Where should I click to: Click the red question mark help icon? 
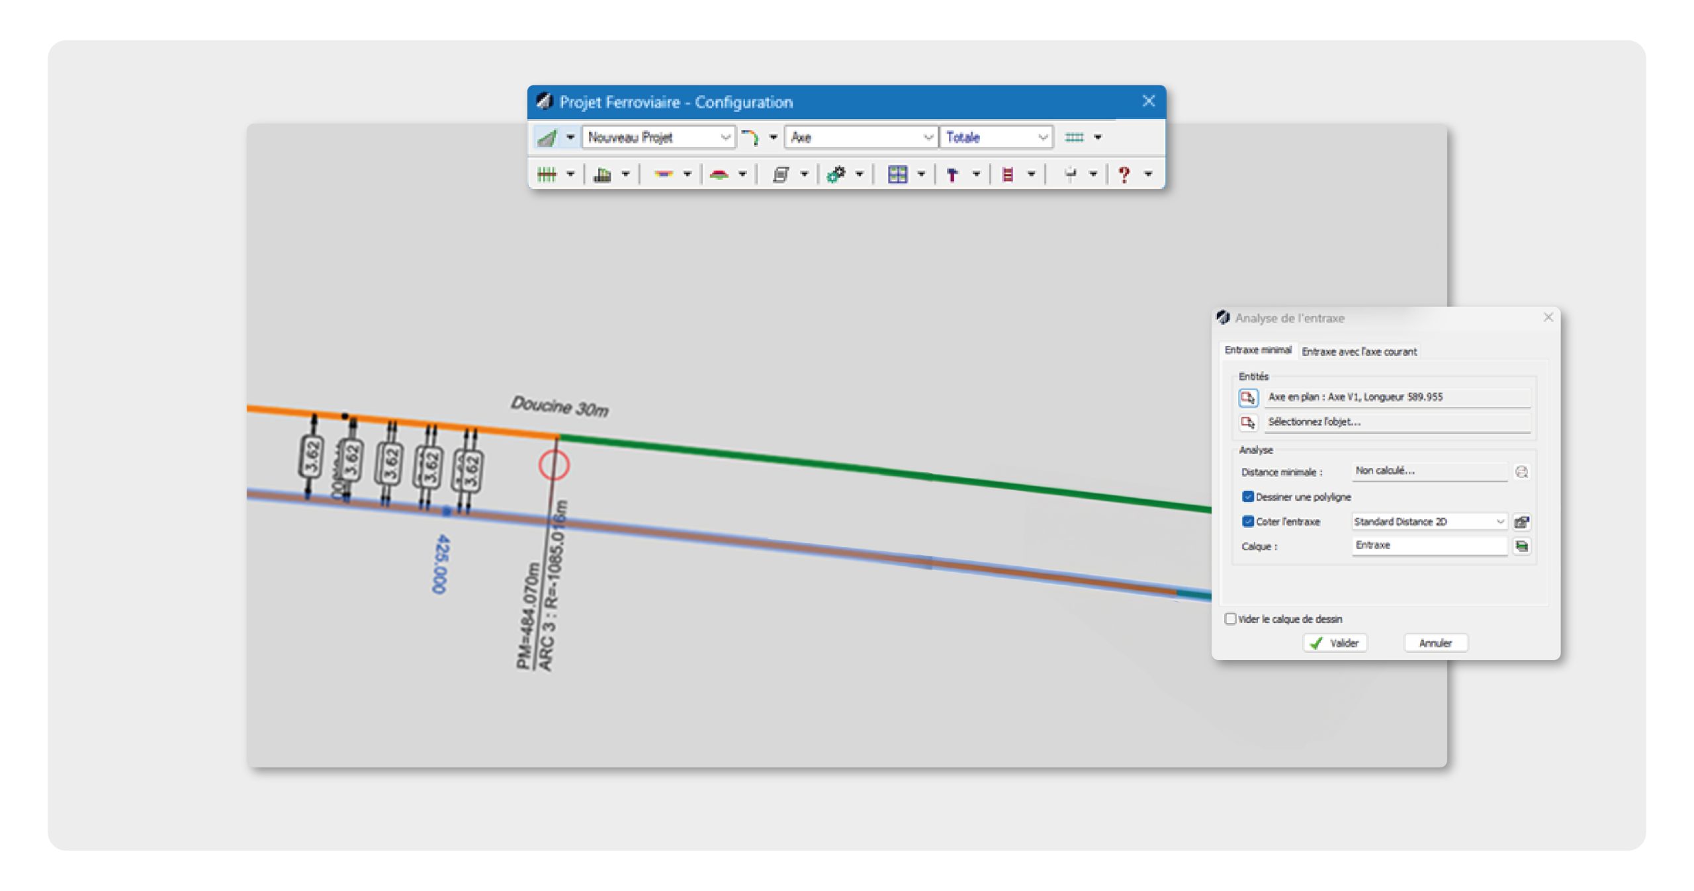coord(1124,175)
